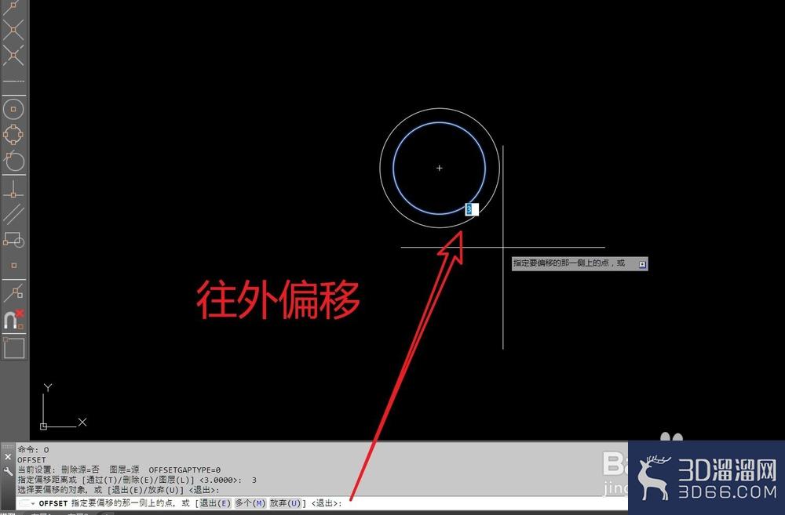This screenshot has height=515, width=785.
Task: Select the Snap to Insert tool
Action: pyautogui.click(x=13, y=240)
